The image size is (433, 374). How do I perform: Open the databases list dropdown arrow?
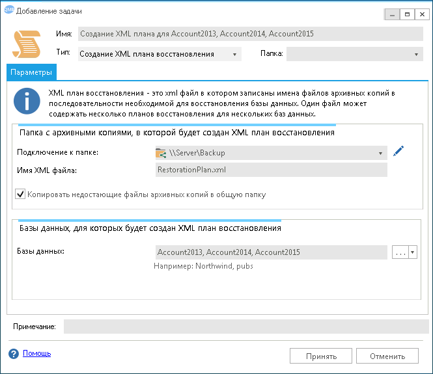(x=413, y=252)
